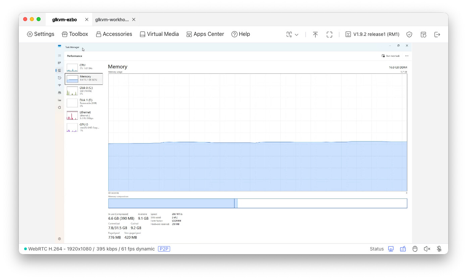Click the shield checkmark security icon
Viewport: 467px width, 279px height.
tap(409, 35)
